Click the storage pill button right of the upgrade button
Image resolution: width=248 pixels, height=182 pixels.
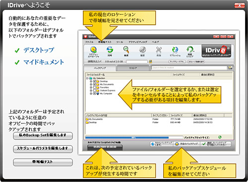pyautogui.click(x=196, y=61)
